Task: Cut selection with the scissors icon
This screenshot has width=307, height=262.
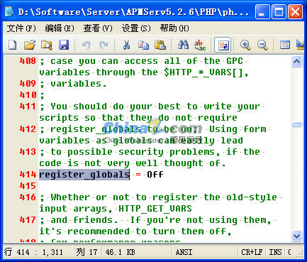Action: coord(126,45)
